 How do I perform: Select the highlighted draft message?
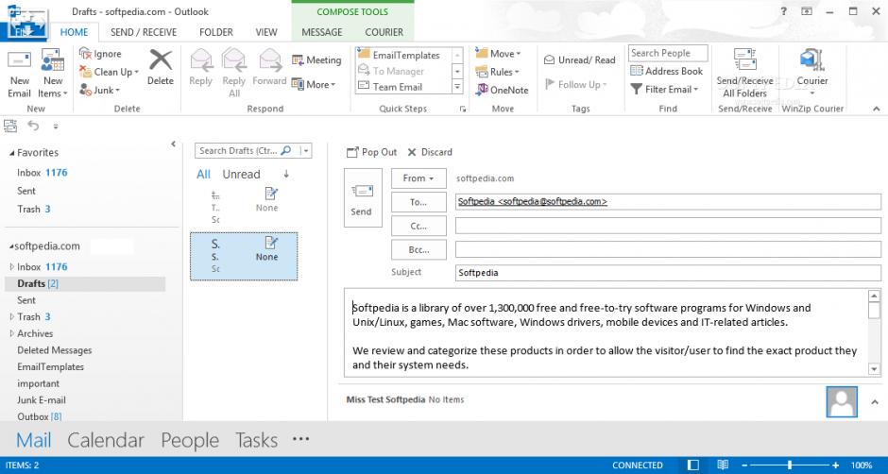(x=244, y=257)
